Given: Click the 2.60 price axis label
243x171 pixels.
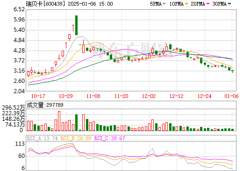Looking at the screenshot, I should pos(19,81).
